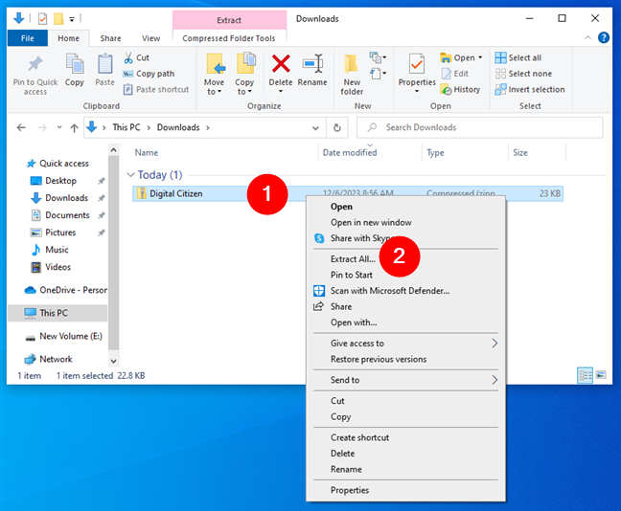The height and width of the screenshot is (511, 621).
Task: Click the Pin to Quick access icon
Action: click(x=35, y=65)
